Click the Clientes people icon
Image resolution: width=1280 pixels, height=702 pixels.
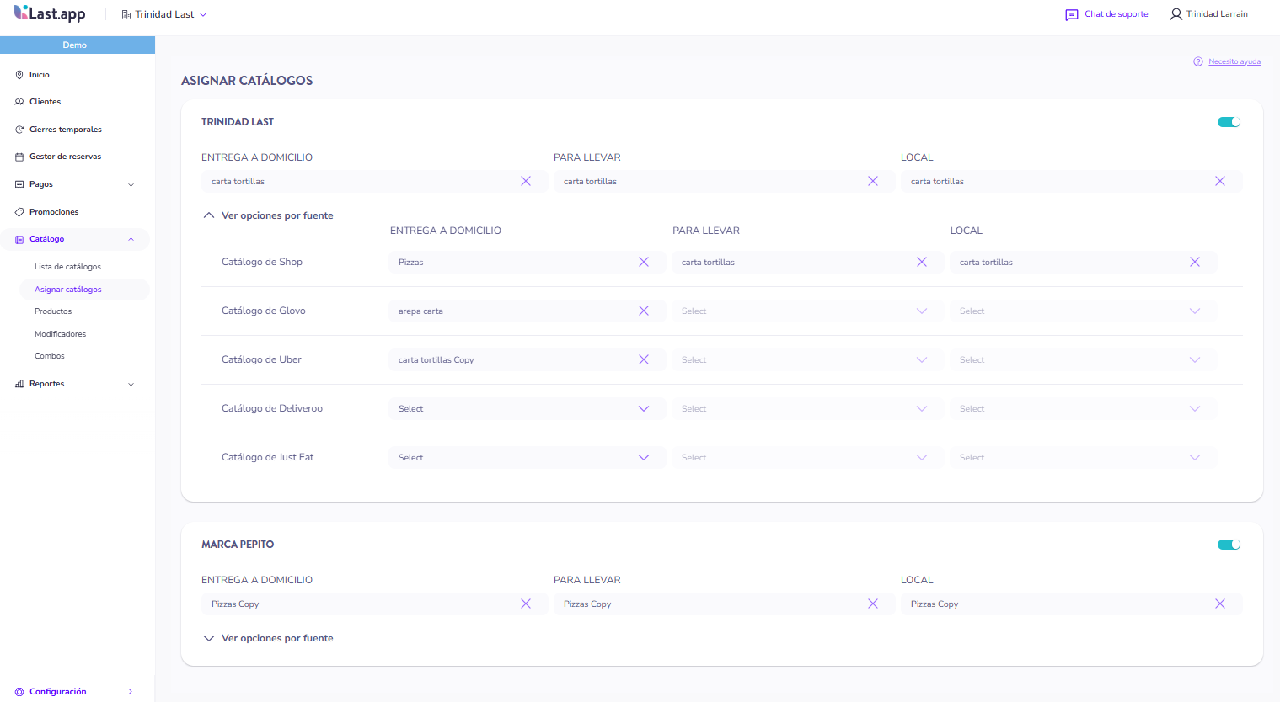pyautogui.click(x=19, y=102)
